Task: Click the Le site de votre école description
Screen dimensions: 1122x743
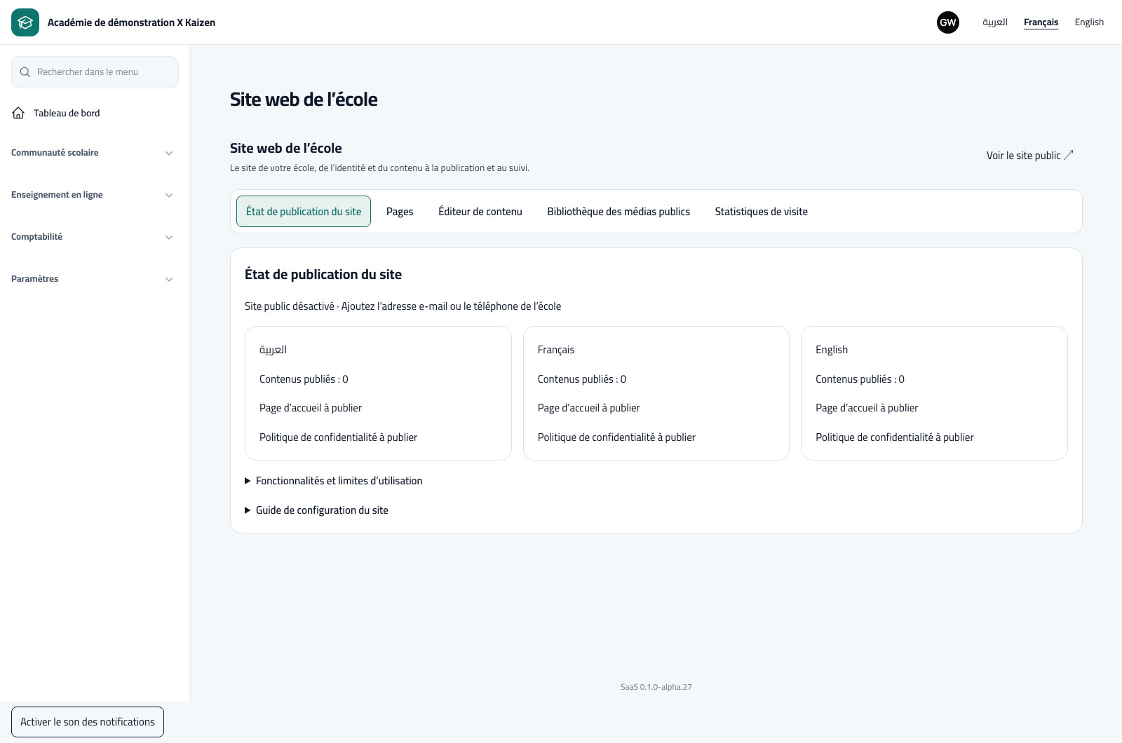Action: pyautogui.click(x=379, y=168)
